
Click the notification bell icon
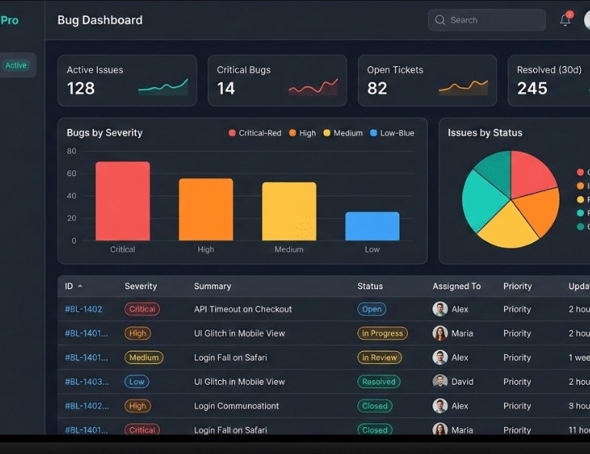565,21
